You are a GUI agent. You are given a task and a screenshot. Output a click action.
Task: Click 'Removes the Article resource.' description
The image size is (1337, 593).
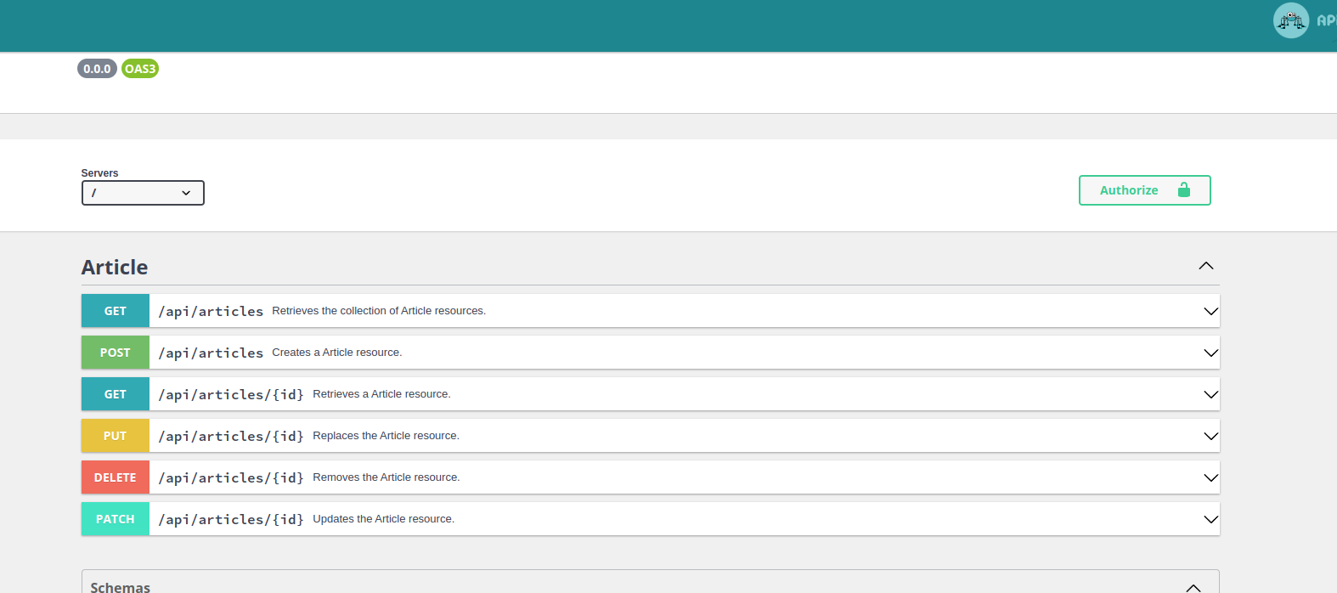click(x=386, y=477)
